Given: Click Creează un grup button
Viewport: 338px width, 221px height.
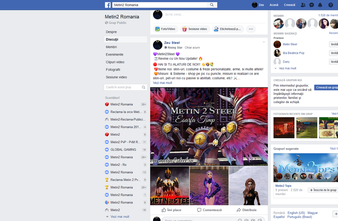Looking at the screenshot, I should [326, 88].
